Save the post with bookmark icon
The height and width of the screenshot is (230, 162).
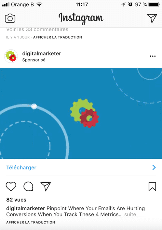[152, 187]
